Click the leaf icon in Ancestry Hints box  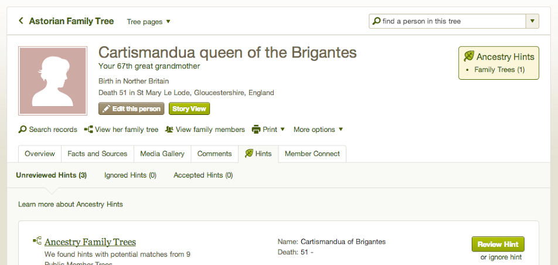(x=469, y=57)
